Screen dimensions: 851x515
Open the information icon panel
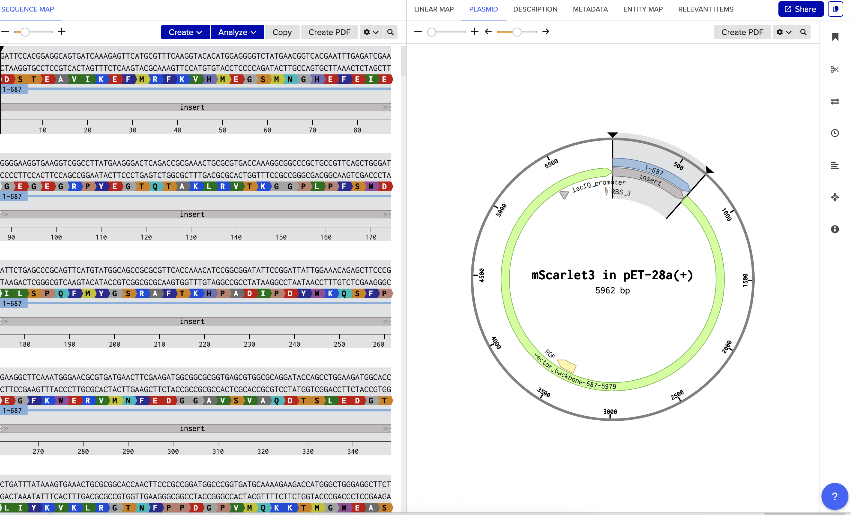point(835,229)
